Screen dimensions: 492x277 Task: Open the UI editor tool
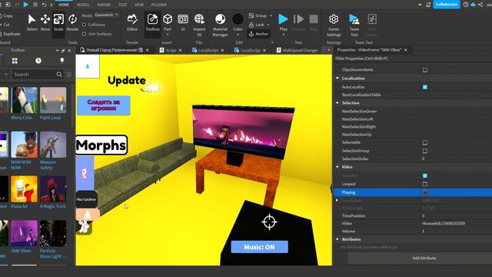[x=183, y=22]
